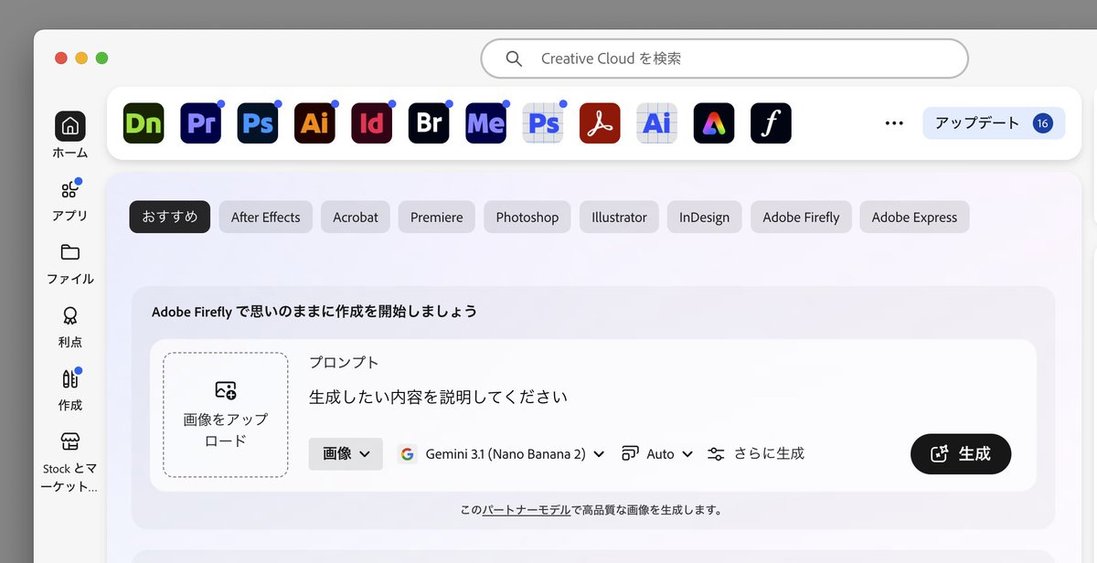This screenshot has height=563, width=1097.
Task: Open the Premiere Pro (Pr) app icon
Action: [201, 123]
